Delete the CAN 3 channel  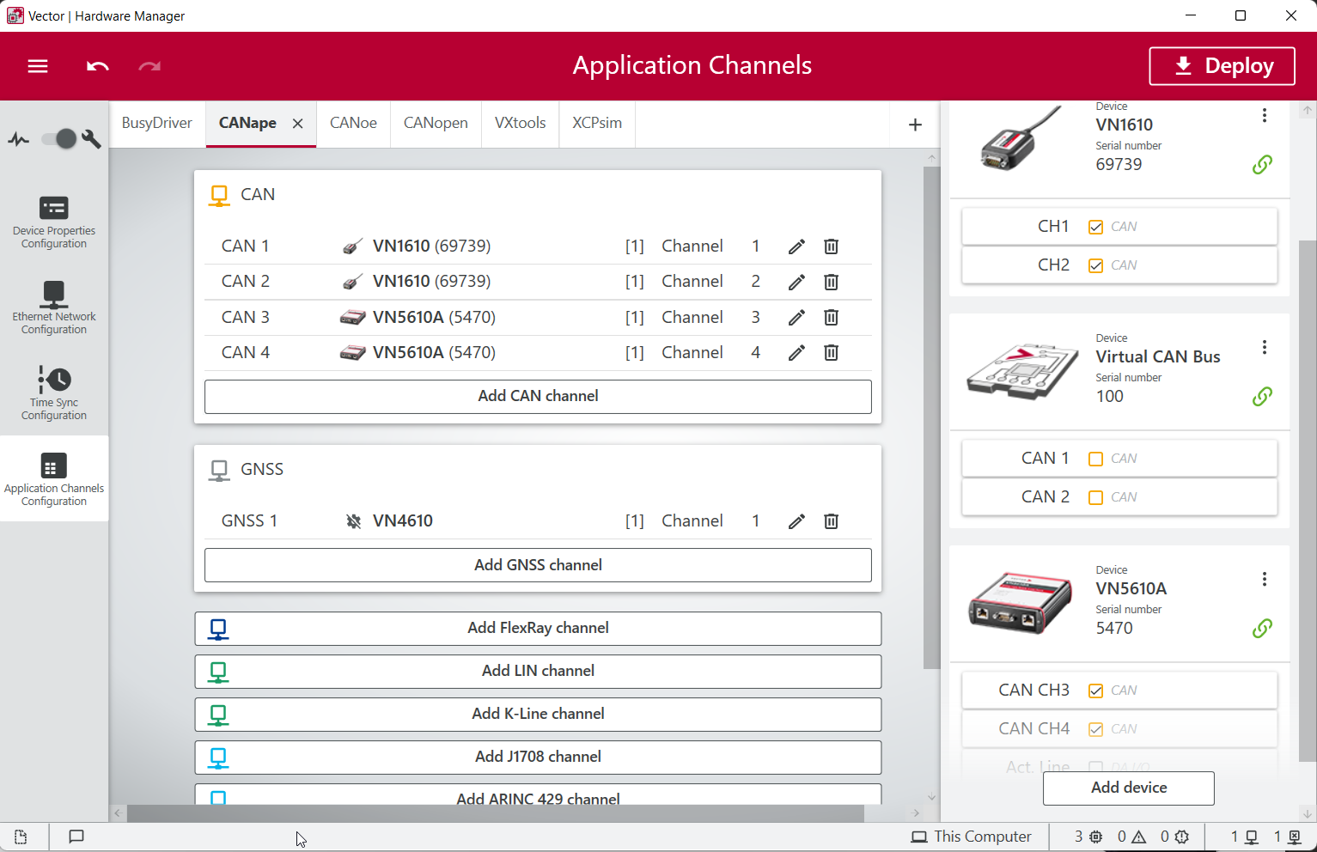click(x=831, y=318)
